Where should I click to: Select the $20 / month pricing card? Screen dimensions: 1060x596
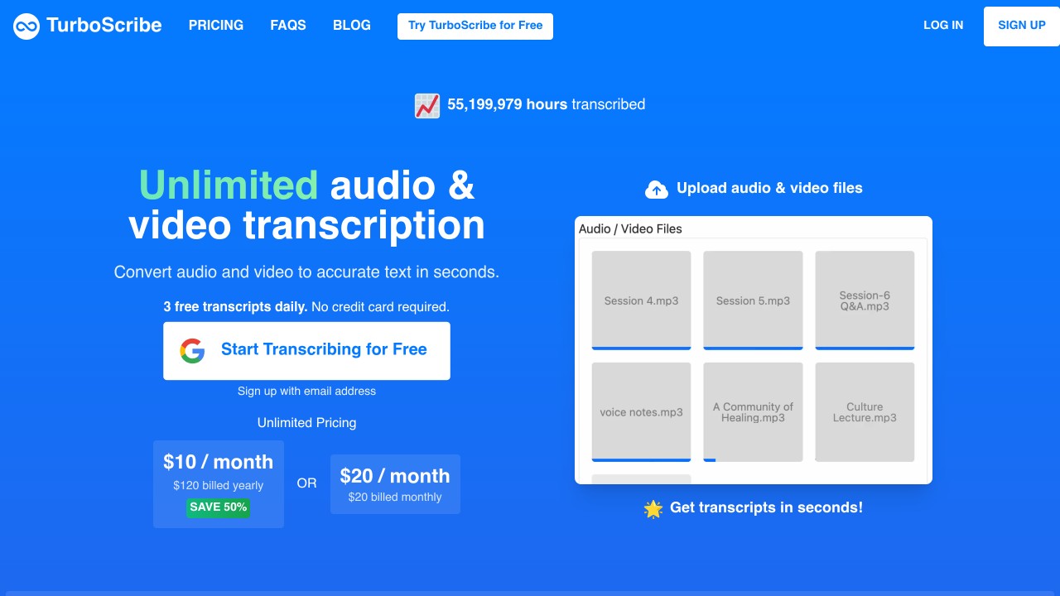click(x=395, y=484)
